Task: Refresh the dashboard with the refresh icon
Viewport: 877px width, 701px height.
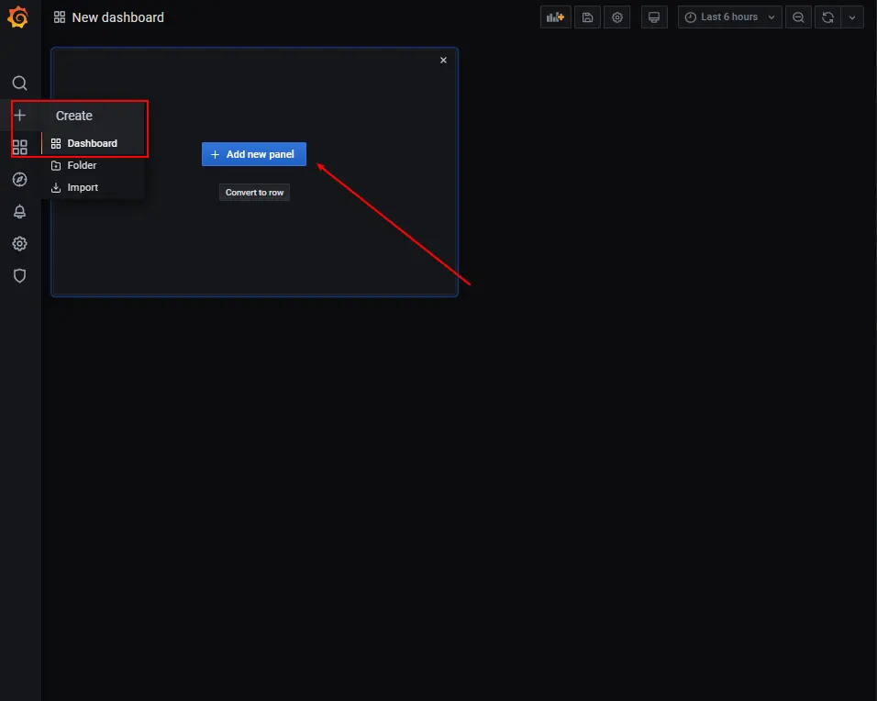Action: 828,17
